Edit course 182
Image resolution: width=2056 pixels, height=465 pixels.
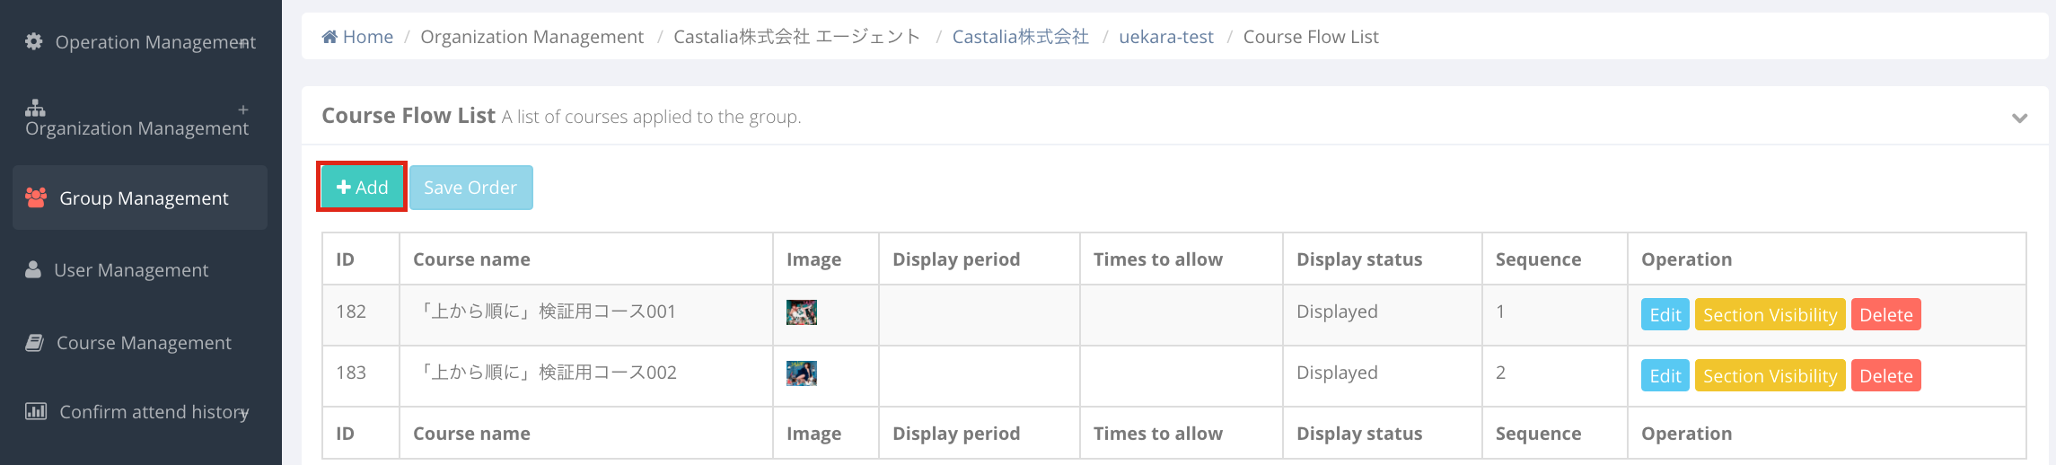point(1665,314)
